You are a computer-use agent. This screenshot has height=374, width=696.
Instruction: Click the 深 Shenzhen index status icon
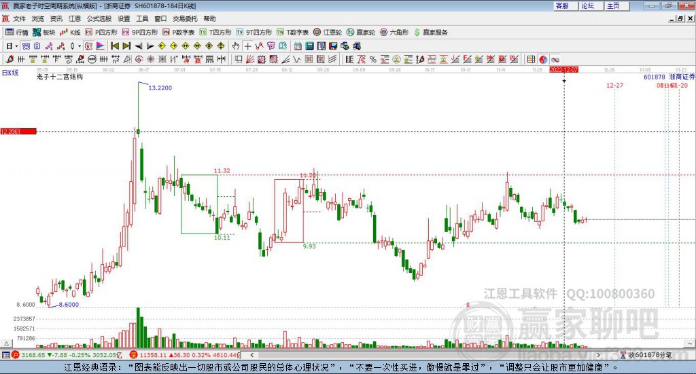click(133, 355)
